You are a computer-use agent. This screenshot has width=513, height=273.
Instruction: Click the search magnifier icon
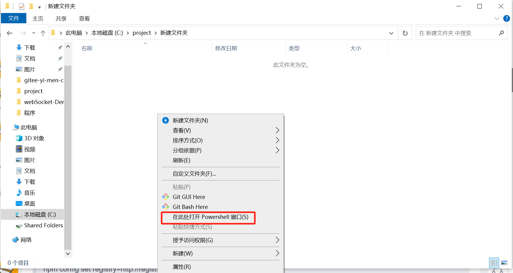point(501,33)
